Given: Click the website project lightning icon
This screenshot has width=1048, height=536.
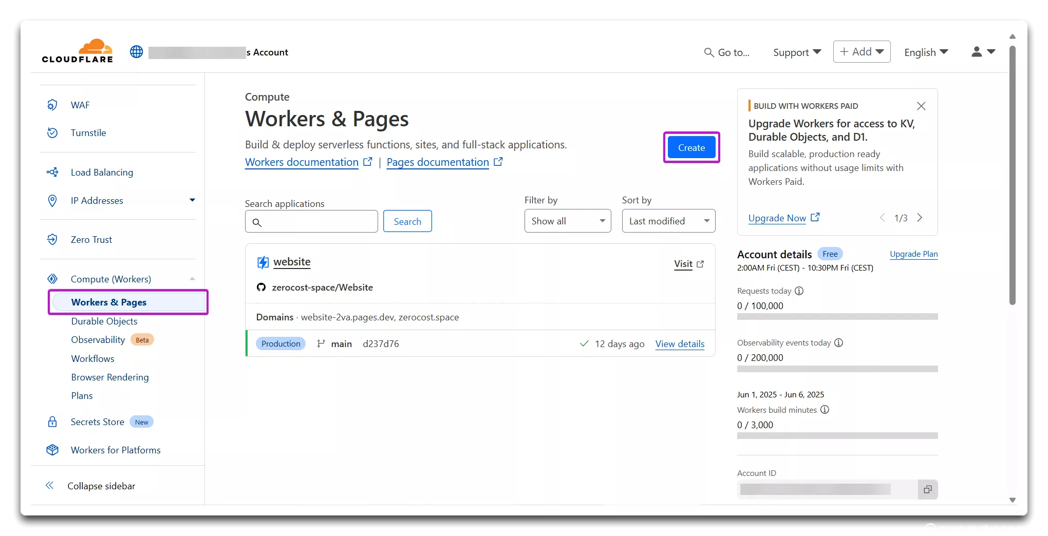Looking at the screenshot, I should click(263, 262).
